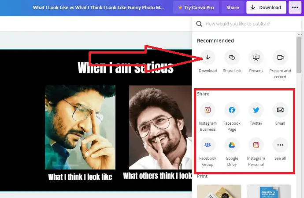Type in the publish search field
Screen dimensions: 304x198
click(247, 24)
